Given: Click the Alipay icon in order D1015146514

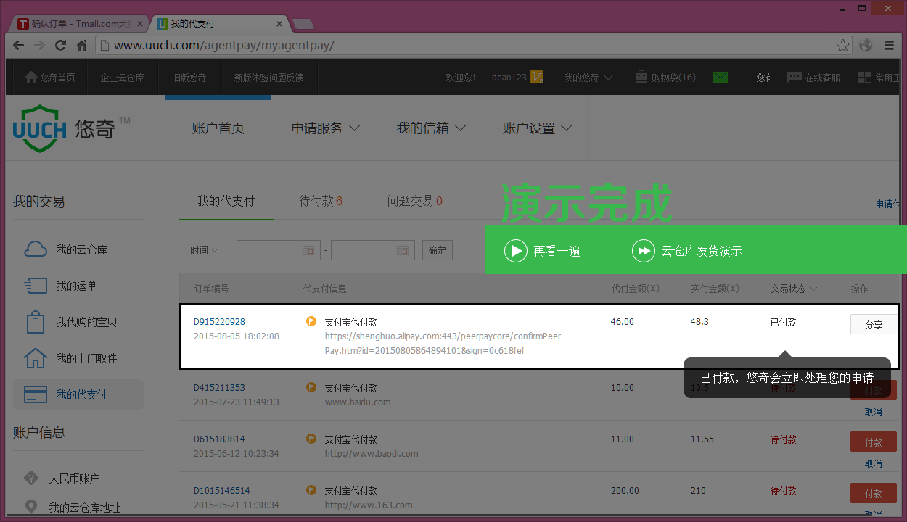Looking at the screenshot, I should point(311,490).
